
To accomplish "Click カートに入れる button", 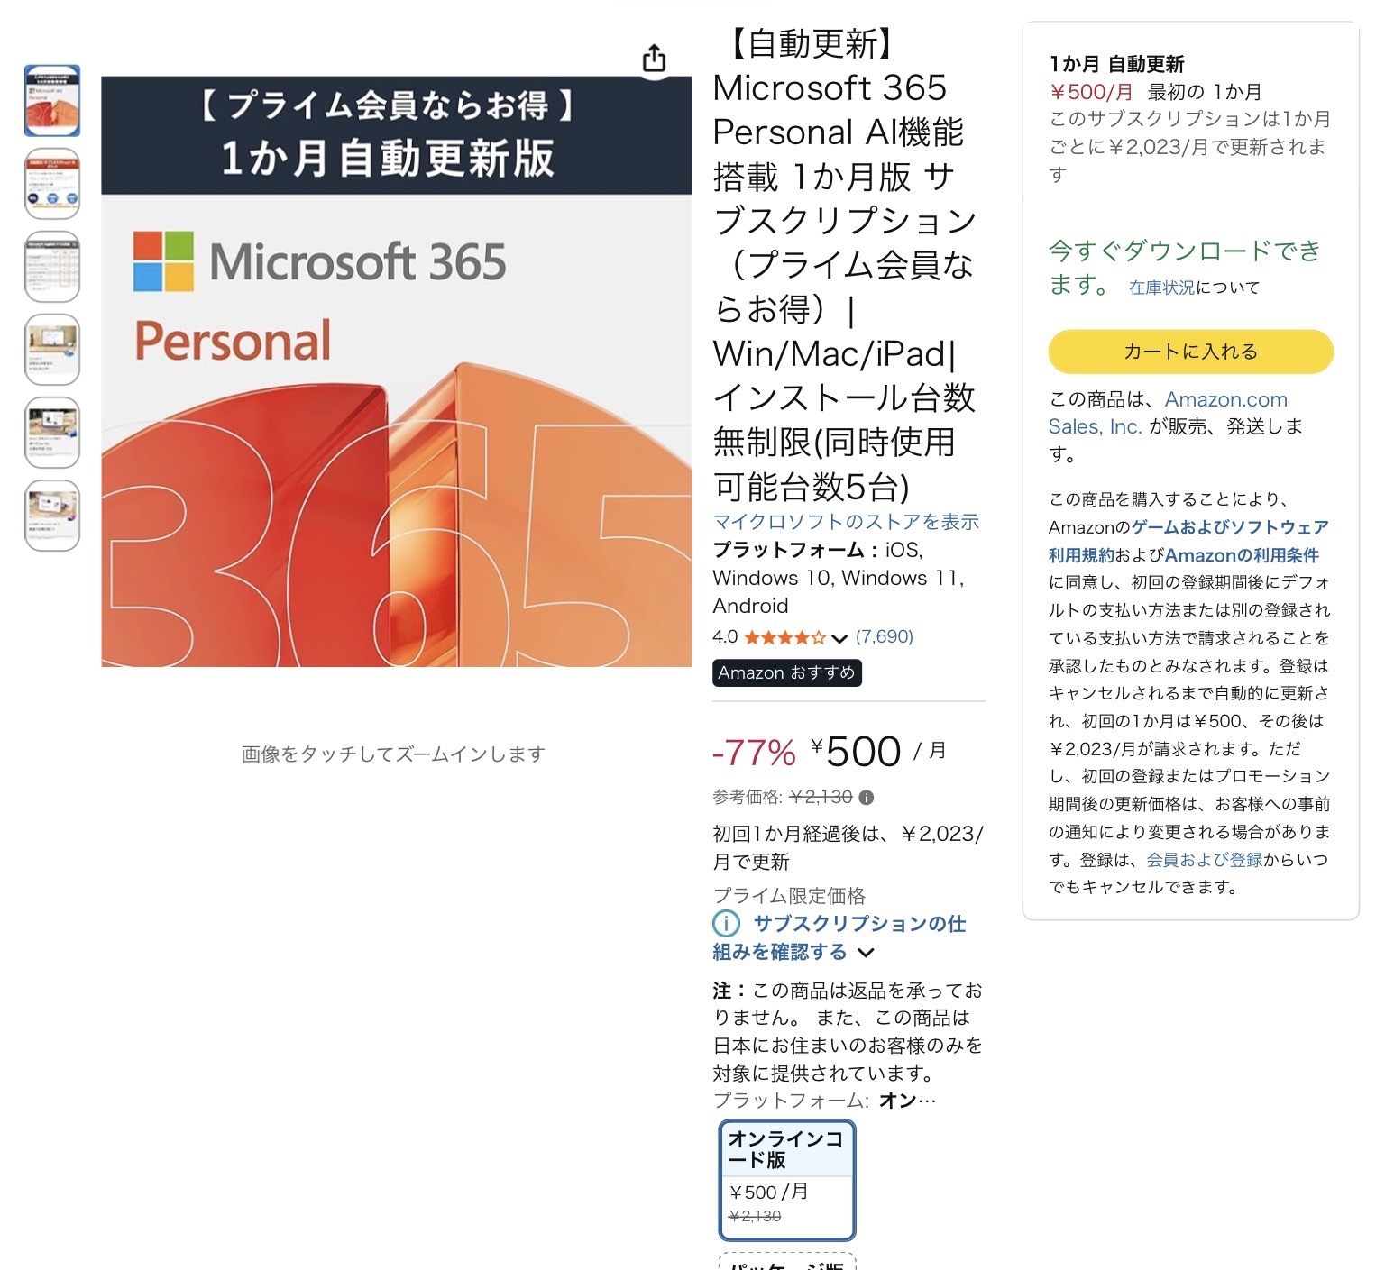I will 1190,352.
